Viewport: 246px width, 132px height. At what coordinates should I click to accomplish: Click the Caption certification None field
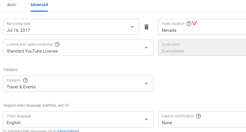202,119
